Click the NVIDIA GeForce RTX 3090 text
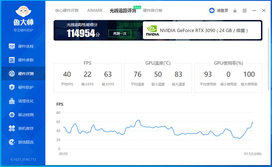 pos(204,31)
